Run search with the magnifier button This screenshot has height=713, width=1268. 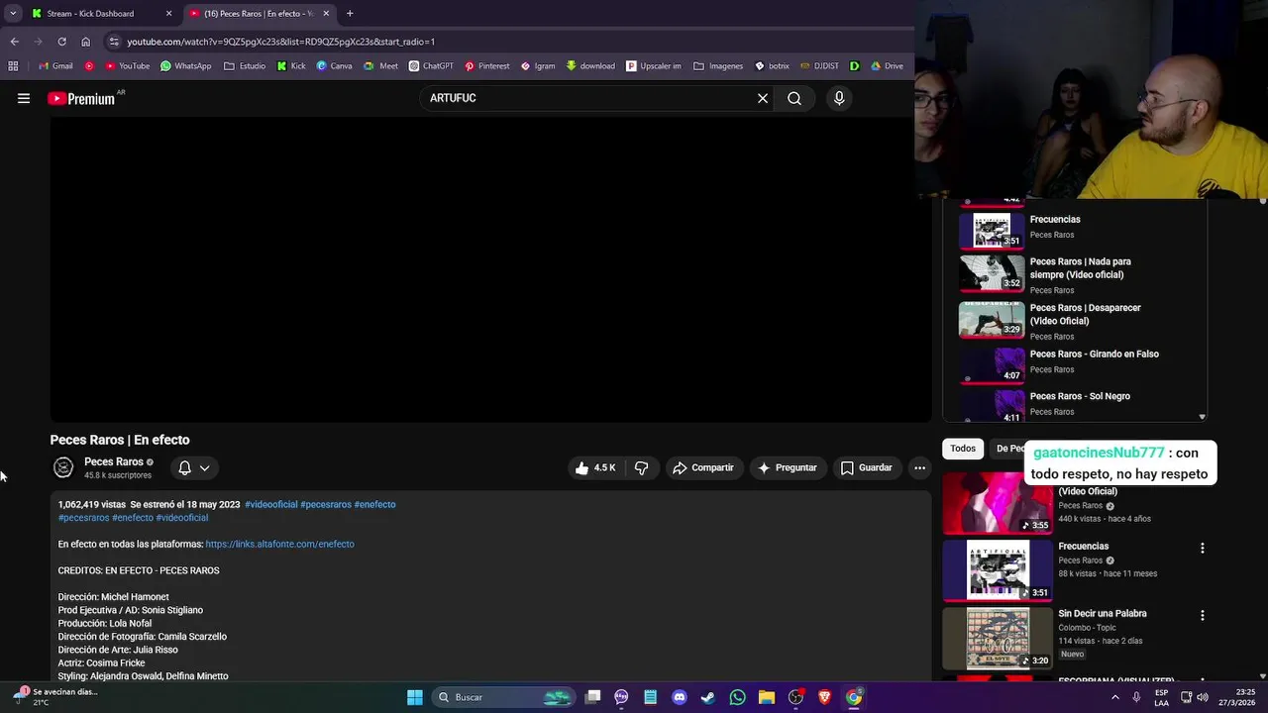click(794, 98)
